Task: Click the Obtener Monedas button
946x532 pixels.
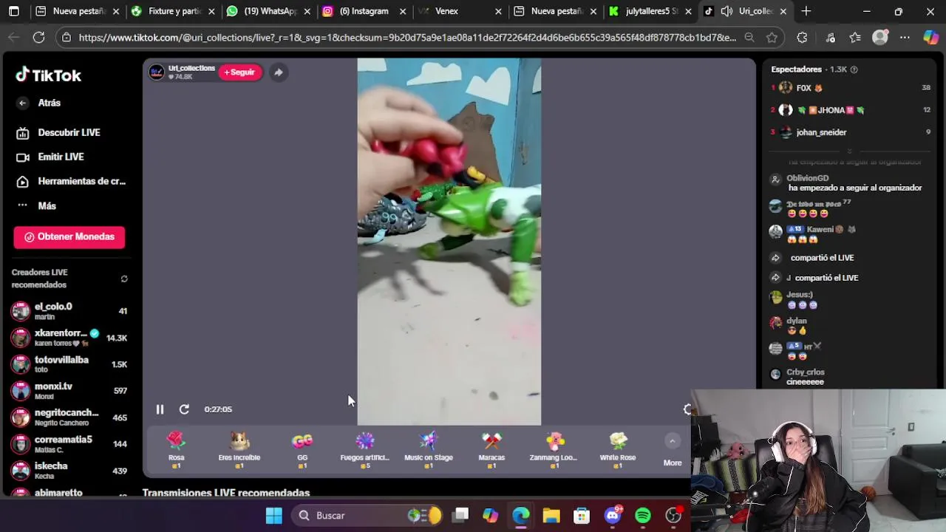Action: 69,236
